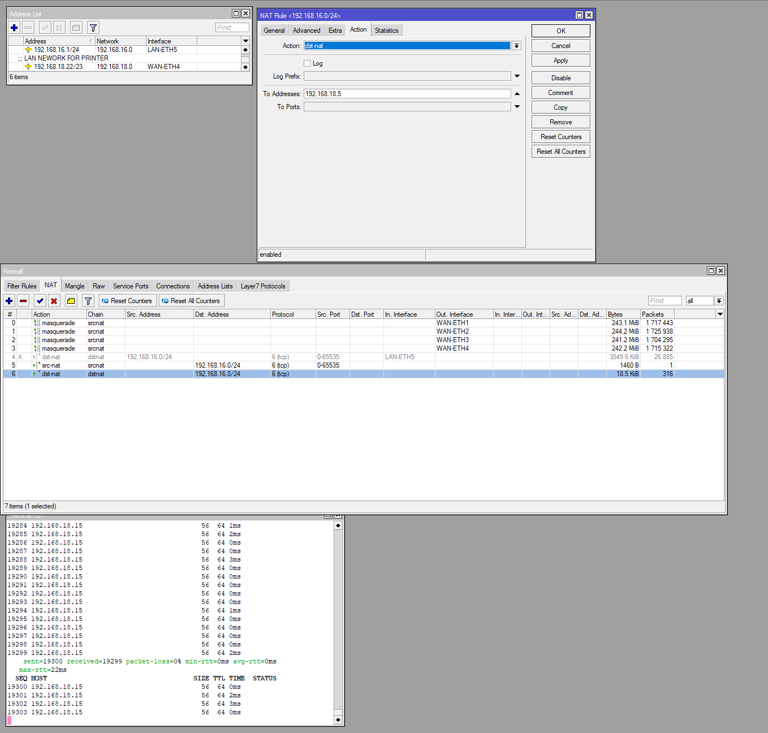Switch to General tab in NAT Rule

tap(274, 31)
